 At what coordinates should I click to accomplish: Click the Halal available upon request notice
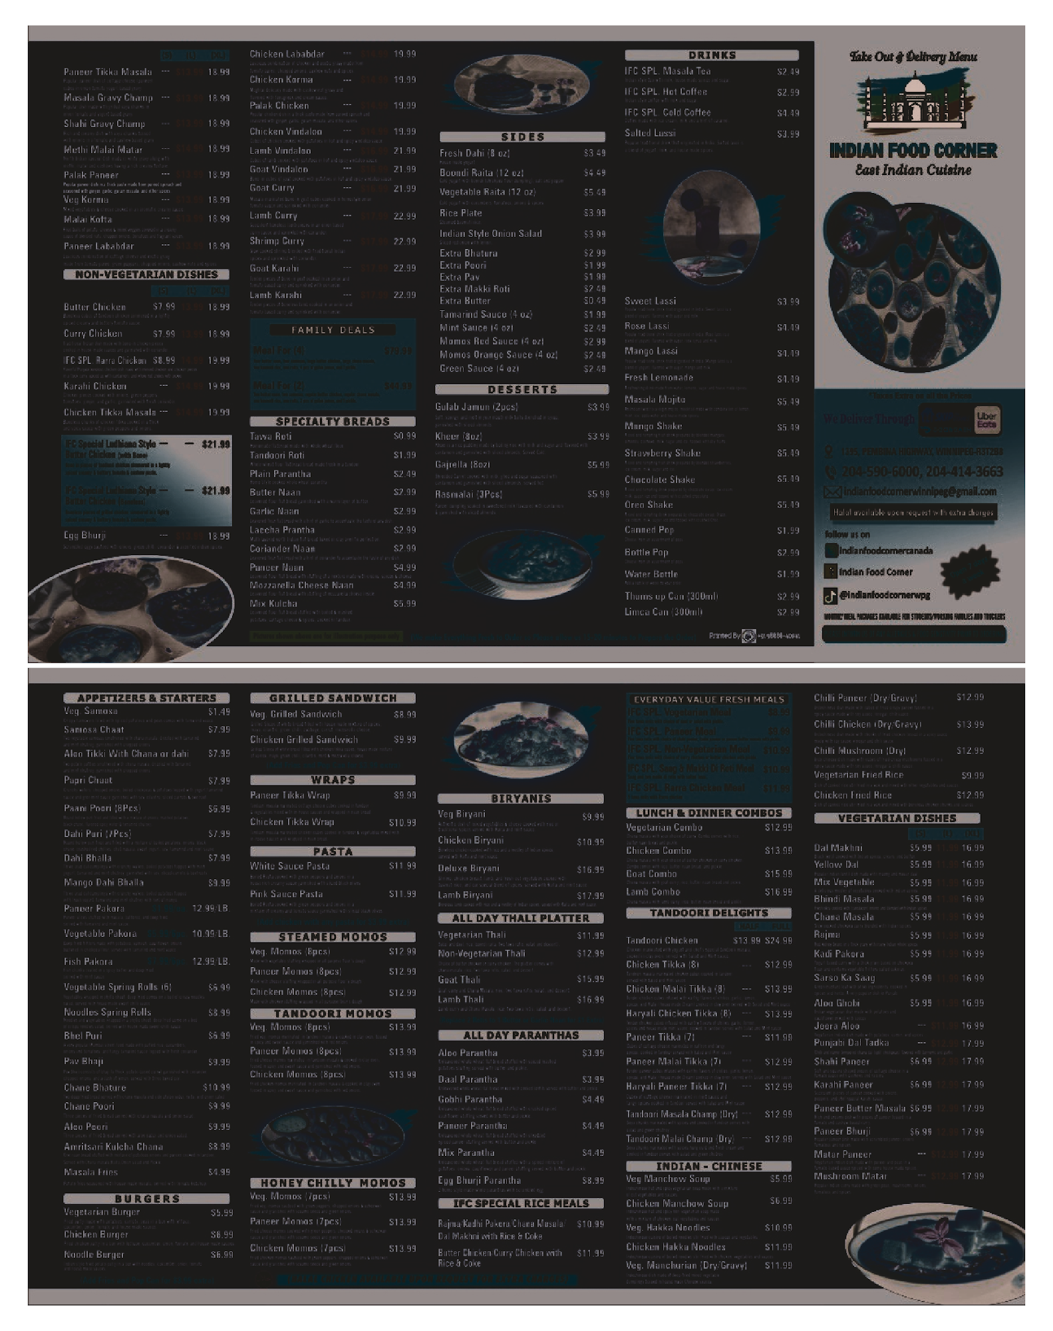point(913,512)
